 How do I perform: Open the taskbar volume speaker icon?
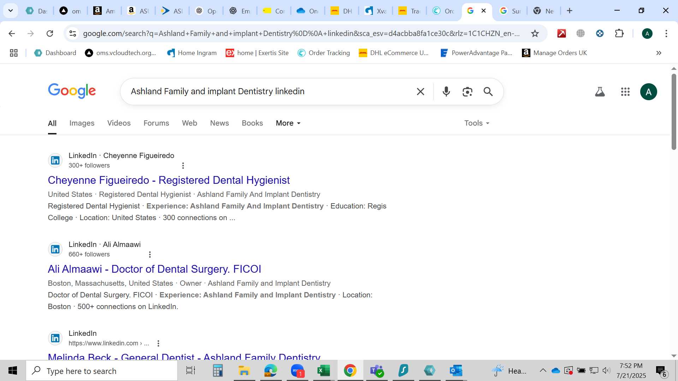[x=606, y=370]
